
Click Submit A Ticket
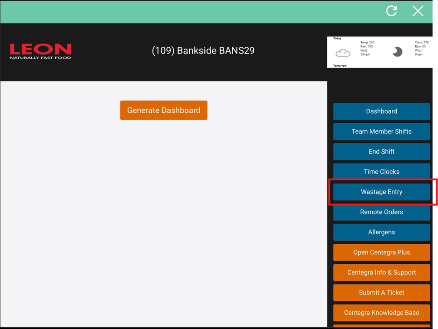pyautogui.click(x=381, y=293)
